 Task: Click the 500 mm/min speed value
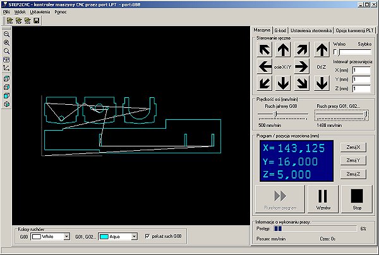[x=270, y=126]
